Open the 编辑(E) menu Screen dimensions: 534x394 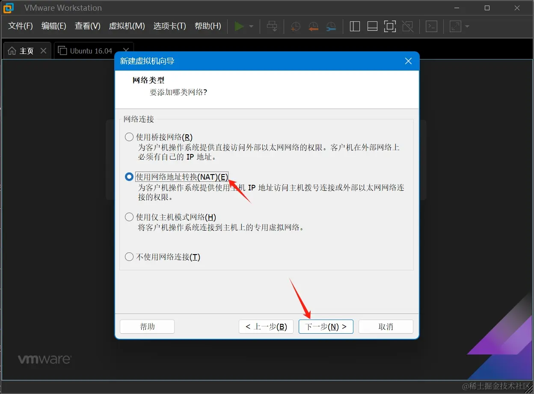point(54,26)
